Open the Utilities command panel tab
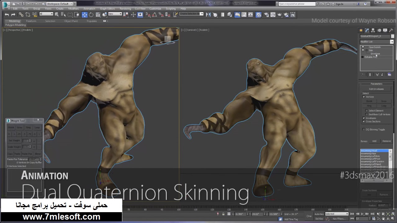The width and height of the screenshot is (397, 223). (x=391, y=30)
